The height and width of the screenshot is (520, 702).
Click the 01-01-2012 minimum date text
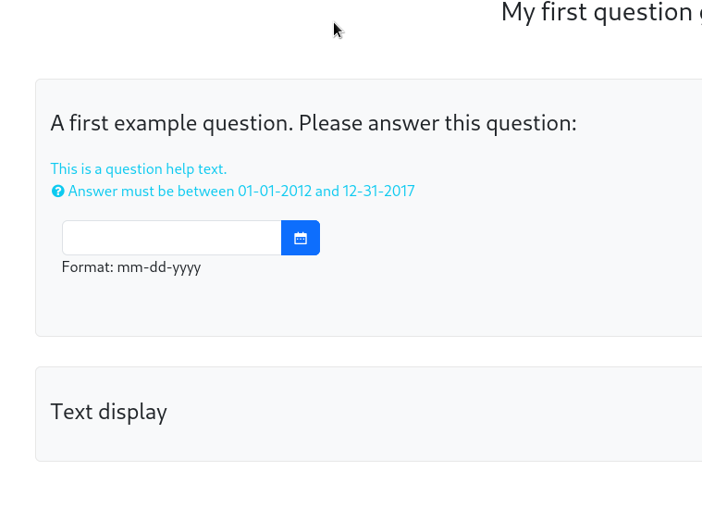tap(275, 192)
